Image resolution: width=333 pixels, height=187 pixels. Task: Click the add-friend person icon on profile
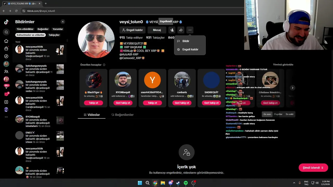click(172, 30)
